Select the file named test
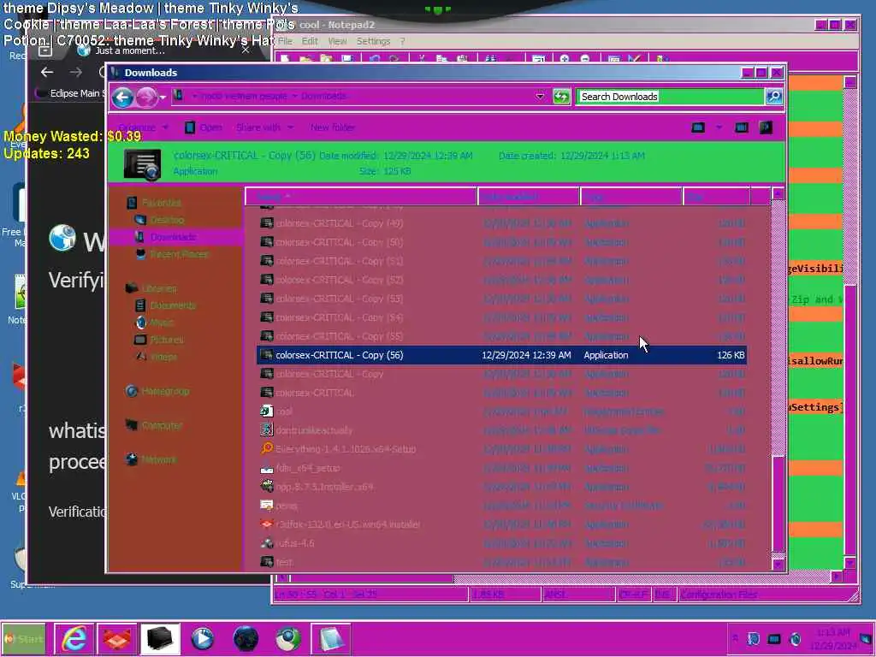This screenshot has width=876, height=657. pos(501,561)
